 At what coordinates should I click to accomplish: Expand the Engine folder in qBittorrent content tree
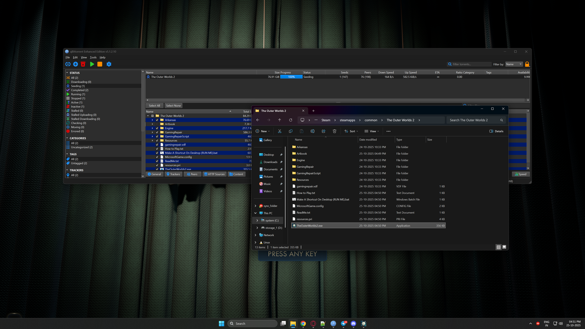153,128
